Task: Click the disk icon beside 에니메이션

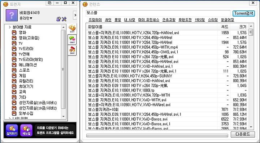Action: (14, 65)
